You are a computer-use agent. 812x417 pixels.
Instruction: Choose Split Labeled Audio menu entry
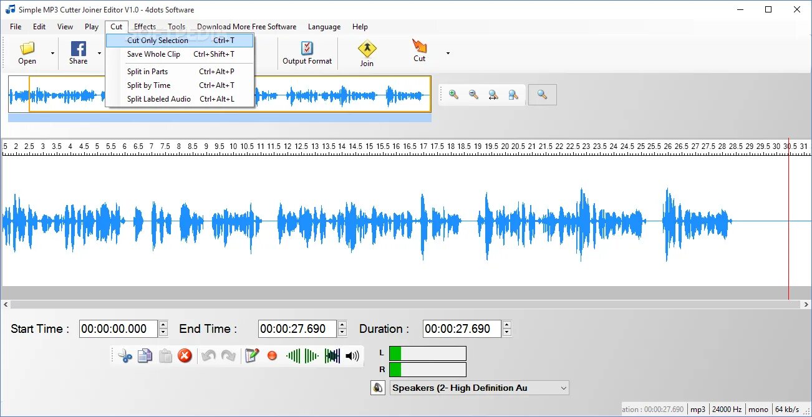180,99
